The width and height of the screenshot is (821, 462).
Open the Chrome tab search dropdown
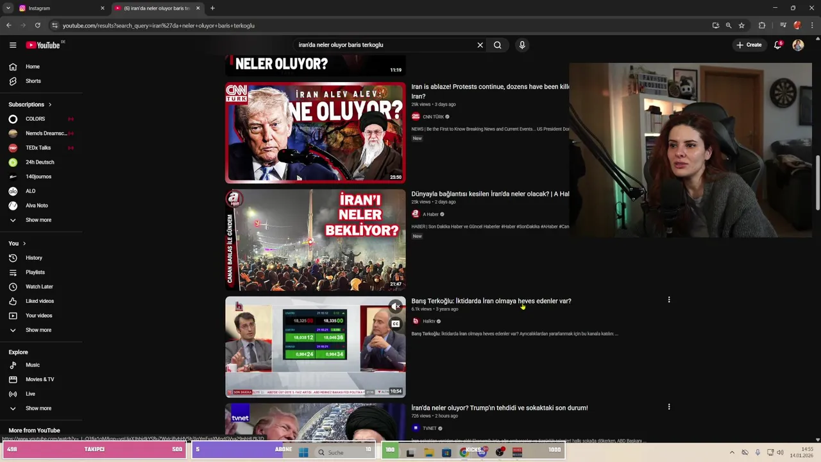(8, 8)
